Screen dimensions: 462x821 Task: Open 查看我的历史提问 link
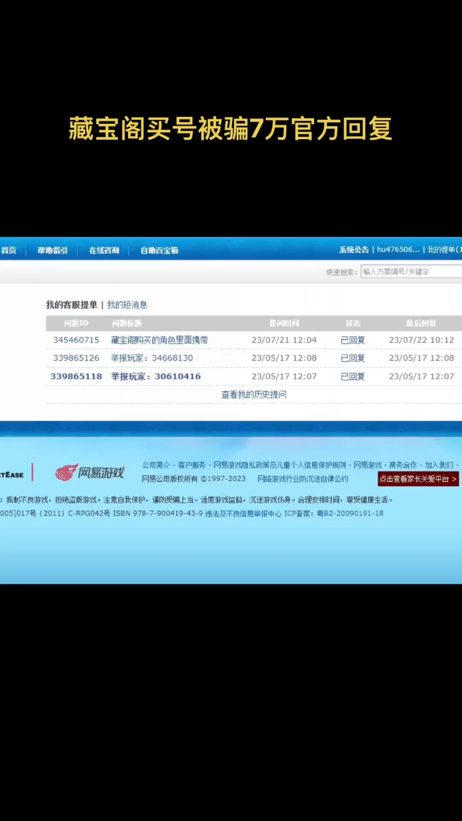pos(254,395)
